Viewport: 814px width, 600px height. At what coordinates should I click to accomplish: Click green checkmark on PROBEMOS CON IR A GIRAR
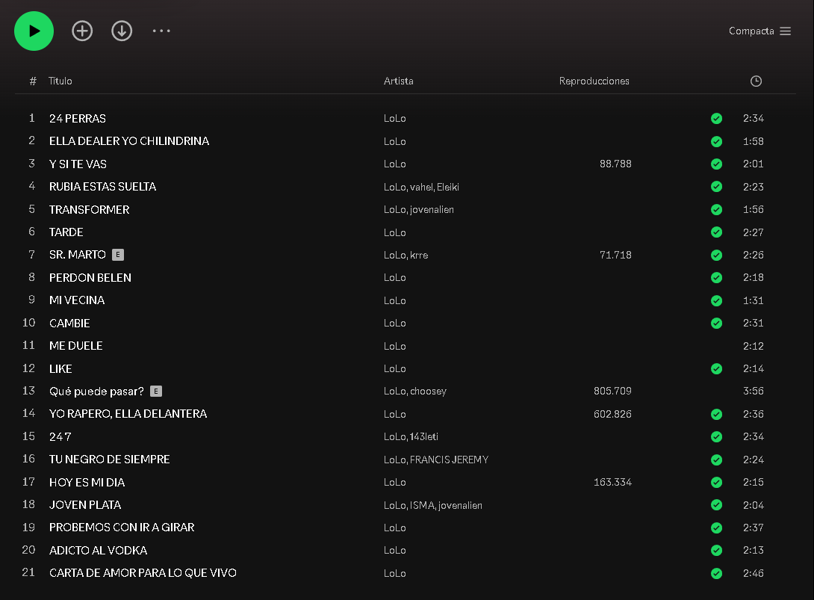pyautogui.click(x=716, y=528)
